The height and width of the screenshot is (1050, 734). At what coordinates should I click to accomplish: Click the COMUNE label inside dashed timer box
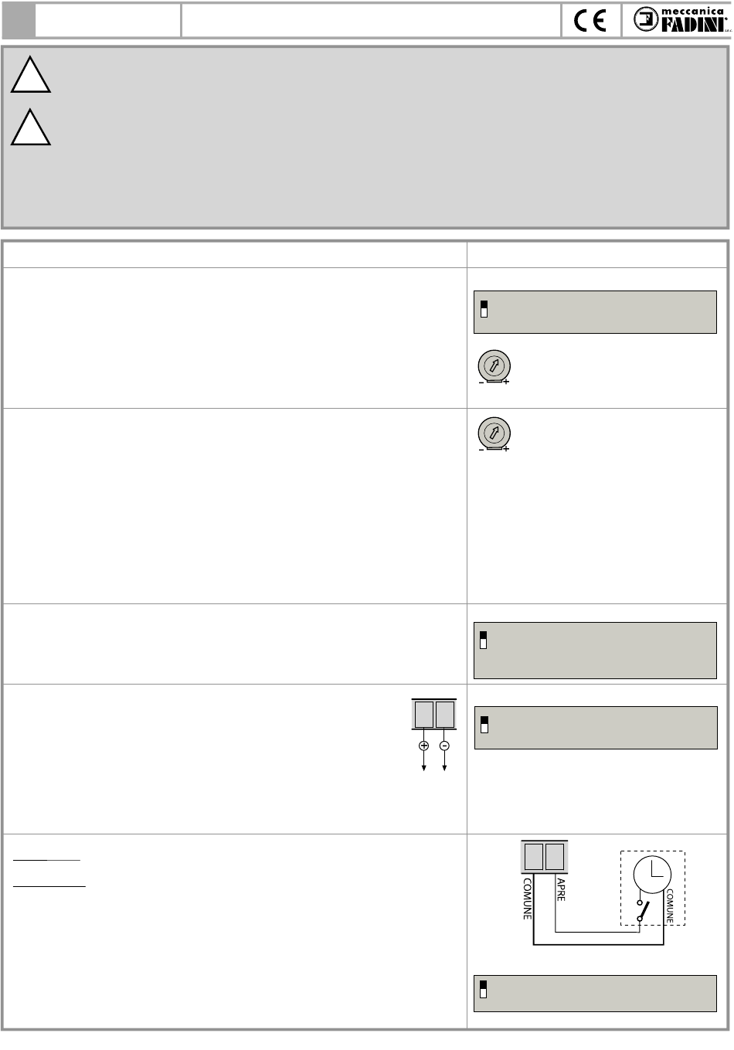pos(670,906)
